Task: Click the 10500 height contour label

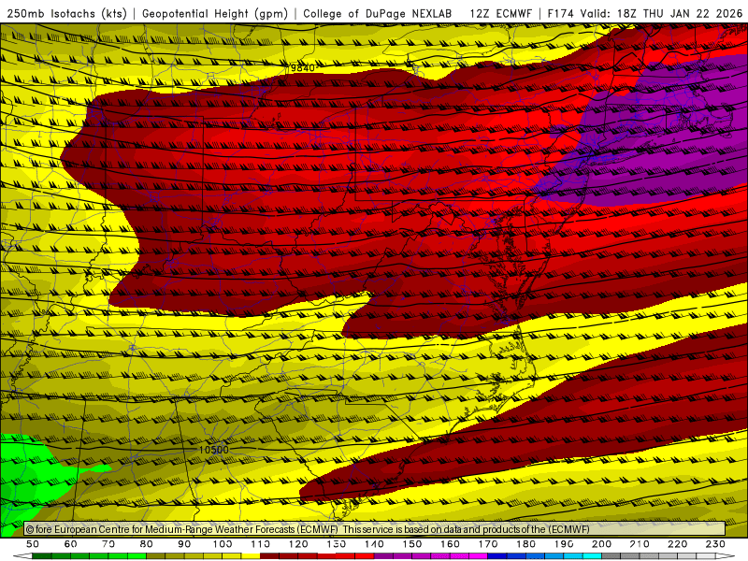Action: [214, 450]
